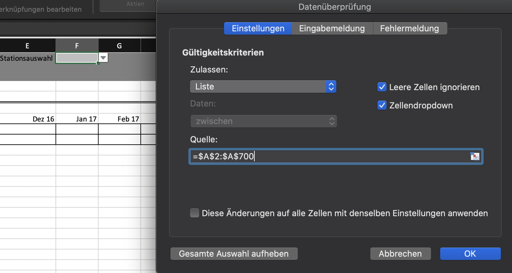Enable applying changes to all cells with same settings
512x273 pixels.
[x=195, y=213]
